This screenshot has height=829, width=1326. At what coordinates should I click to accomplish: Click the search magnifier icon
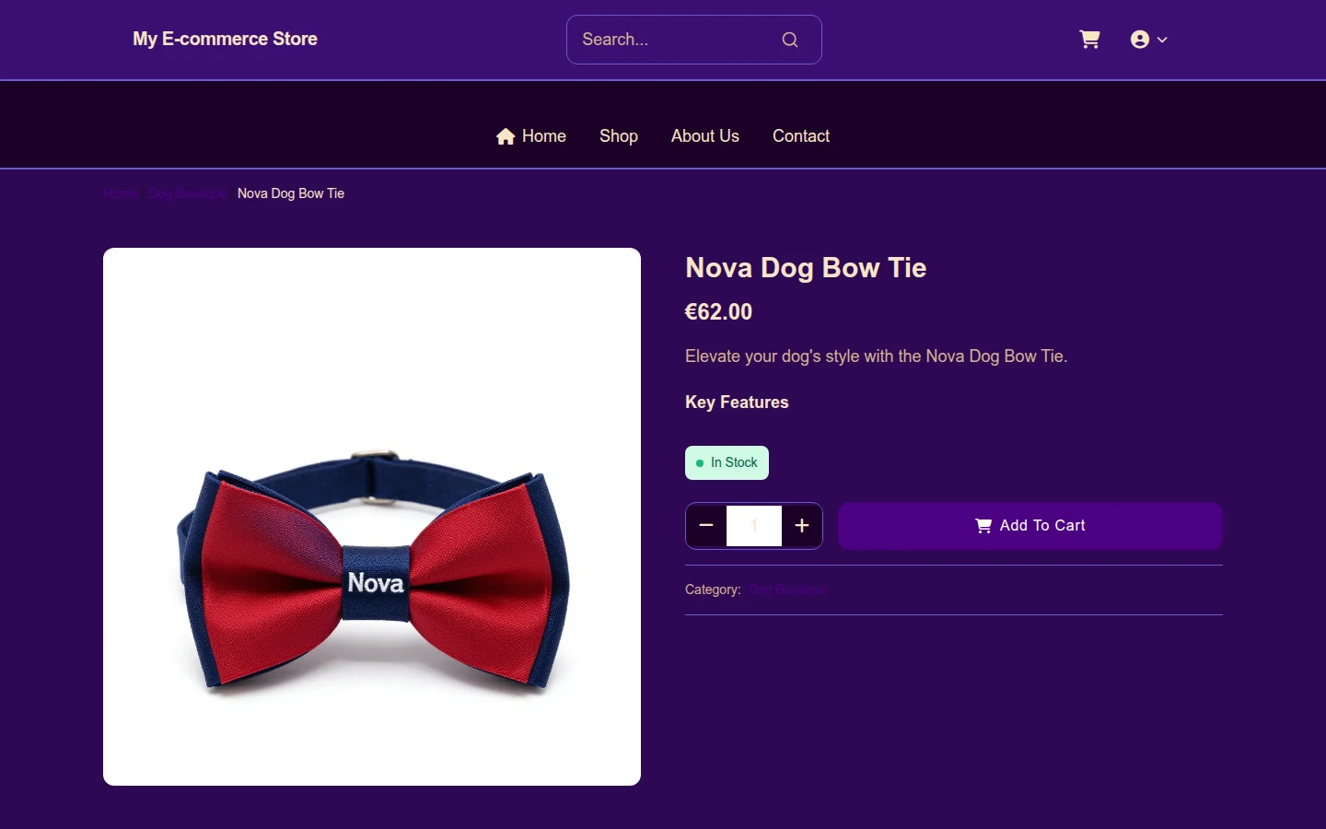click(790, 40)
